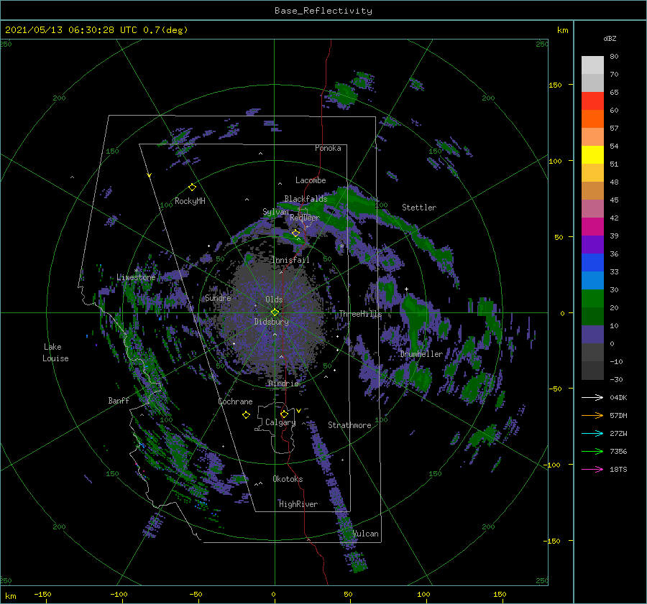Click the yellow radar center marker near Olds
The image size is (647, 604).
pyautogui.click(x=275, y=312)
